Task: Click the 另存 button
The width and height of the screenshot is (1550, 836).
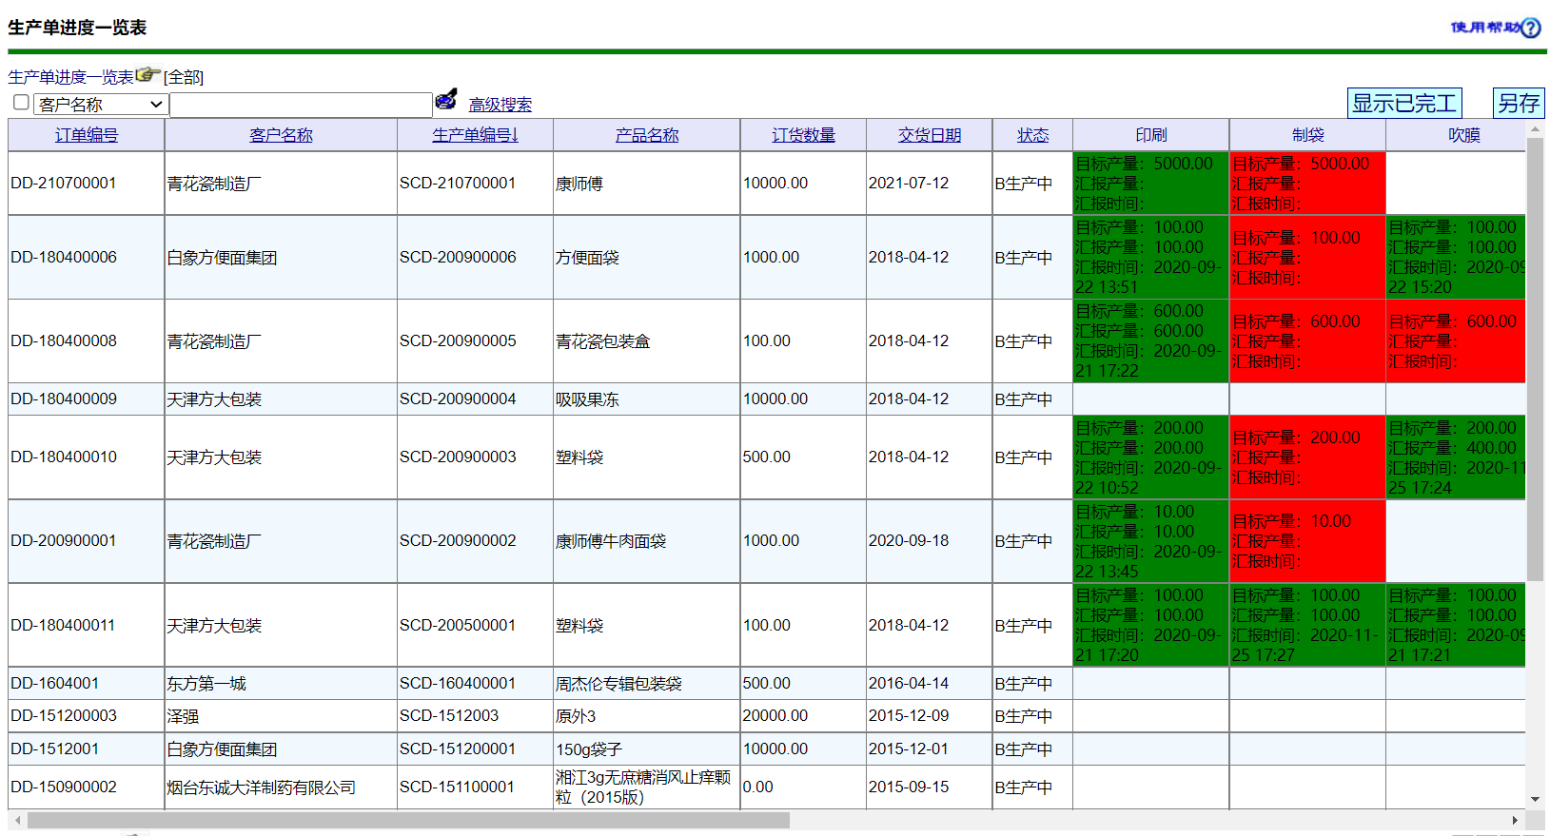Action: coord(1519,103)
